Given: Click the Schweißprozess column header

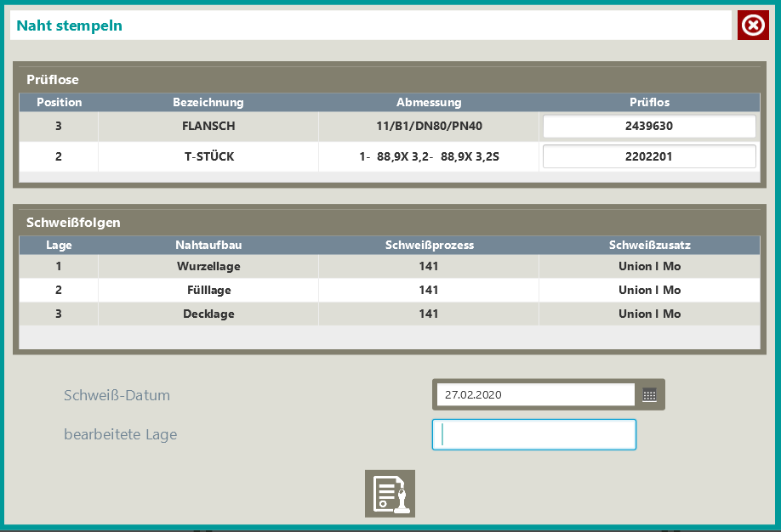Looking at the screenshot, I should point(429,245).
